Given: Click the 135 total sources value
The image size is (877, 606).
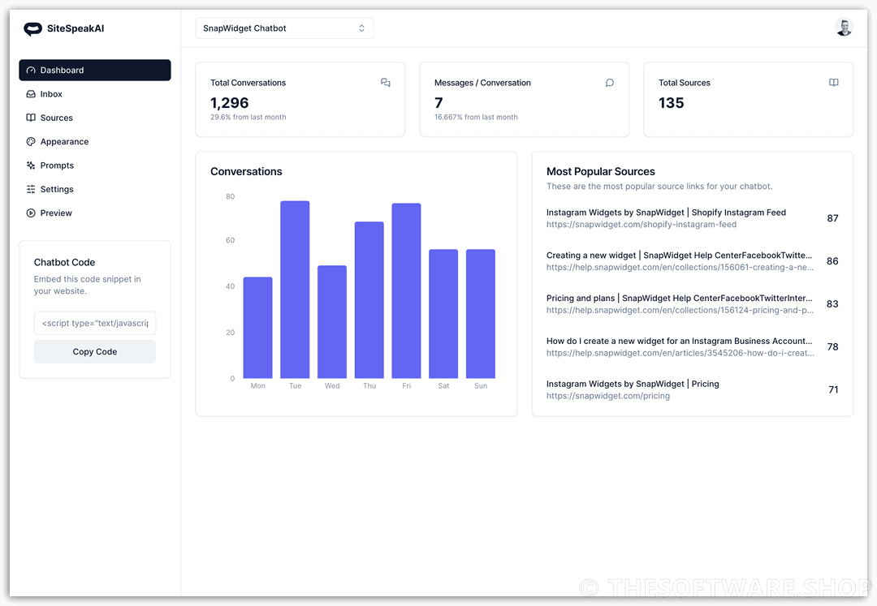Looking at the screenshot, I should [672, 103].
